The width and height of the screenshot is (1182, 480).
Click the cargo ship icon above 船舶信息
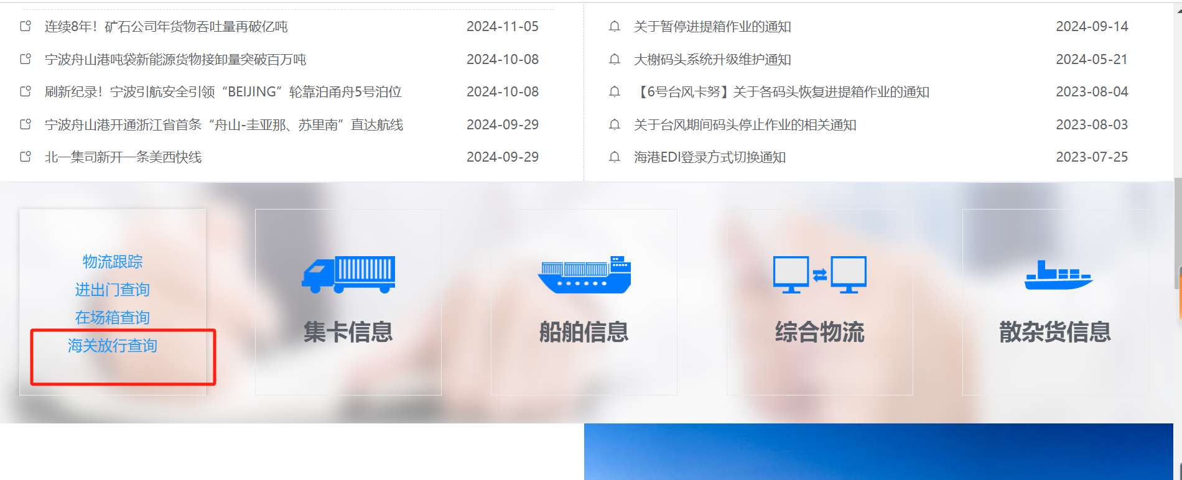[x=584, y=274]
